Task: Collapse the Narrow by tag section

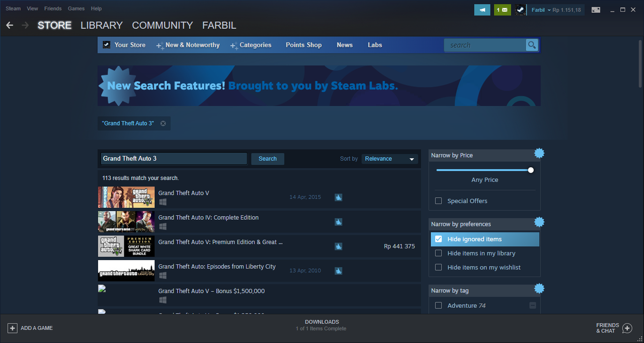Action: point(484,291)
